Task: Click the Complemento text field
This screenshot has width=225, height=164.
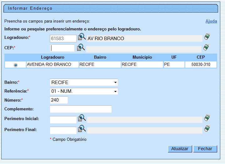Action: (x=81, y=109)
